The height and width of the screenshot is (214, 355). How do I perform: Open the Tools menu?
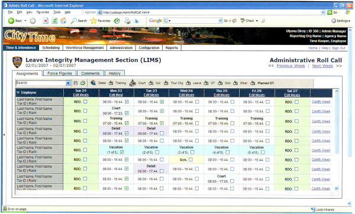[x=57, y=12]
